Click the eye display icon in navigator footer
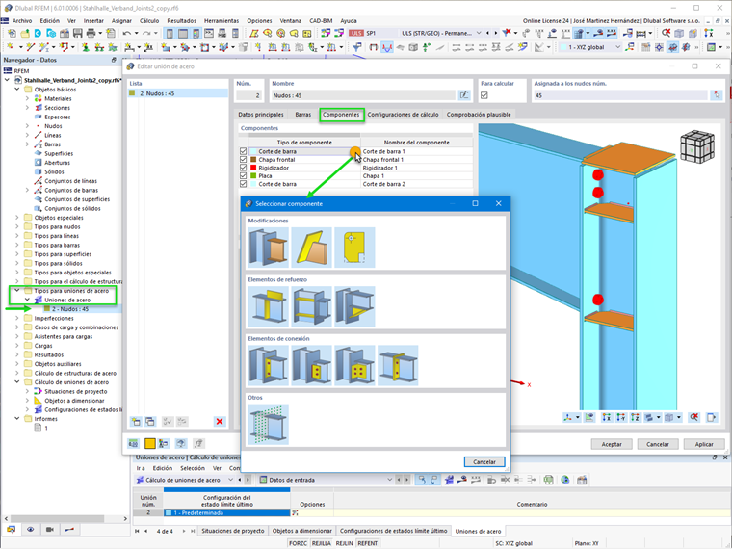Viewport: 732px width, 549px height. [x=31, y=530]
